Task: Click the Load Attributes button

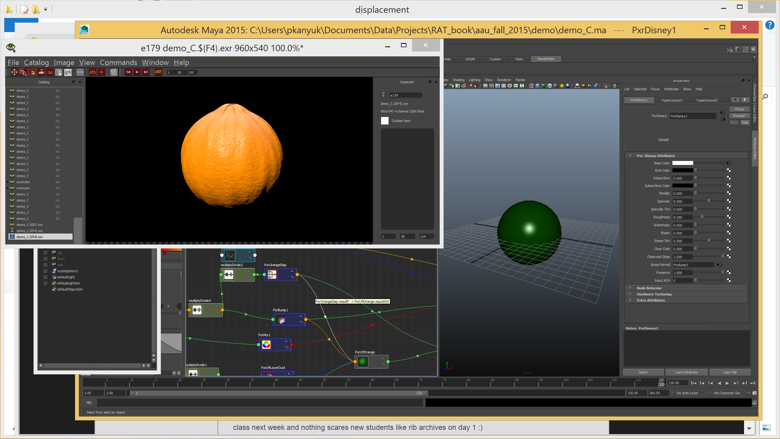Action: tap(686, 372)
